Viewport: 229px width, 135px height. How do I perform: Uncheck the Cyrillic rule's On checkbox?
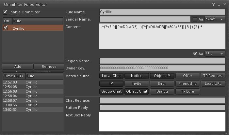point(6,27)
